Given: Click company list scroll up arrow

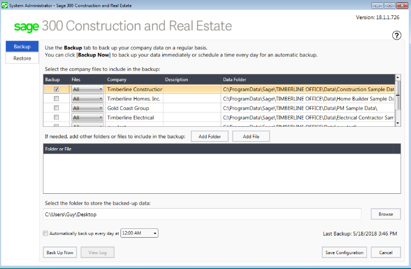Looking at the screenshot, I should [x=398, y=77].
